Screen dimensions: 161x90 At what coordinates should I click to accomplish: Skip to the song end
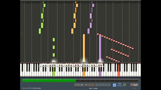click(109, 85)
